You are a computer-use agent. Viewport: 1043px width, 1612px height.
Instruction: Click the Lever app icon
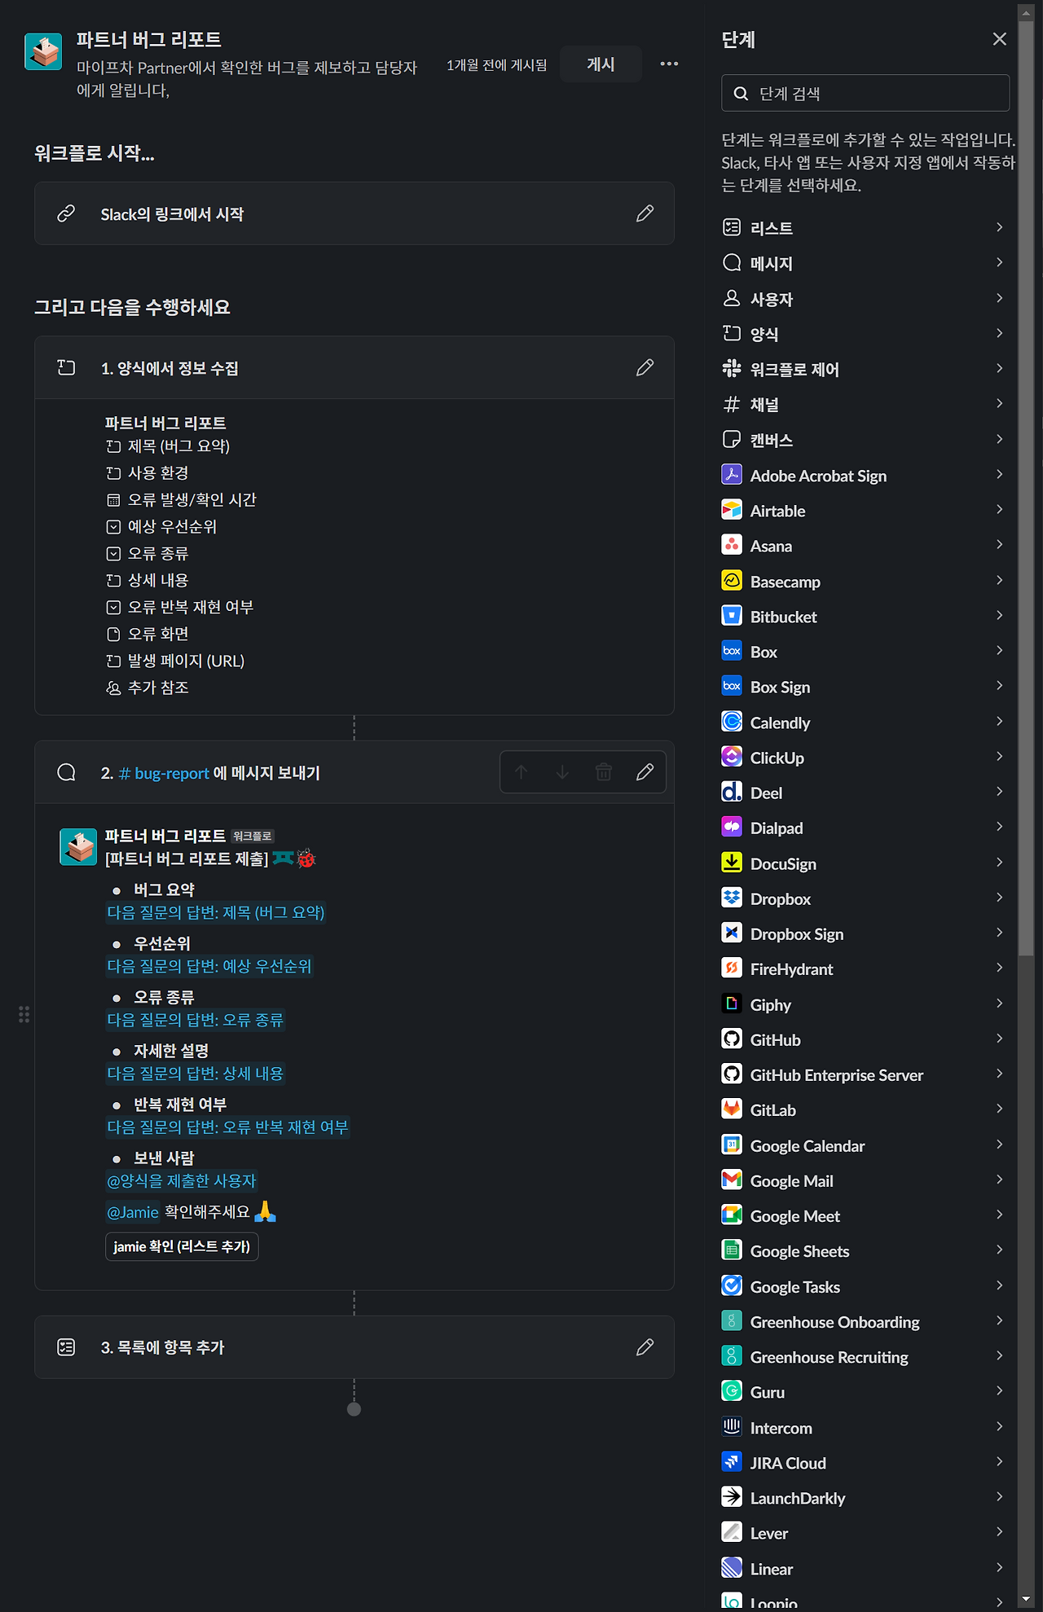(732, 1531)
